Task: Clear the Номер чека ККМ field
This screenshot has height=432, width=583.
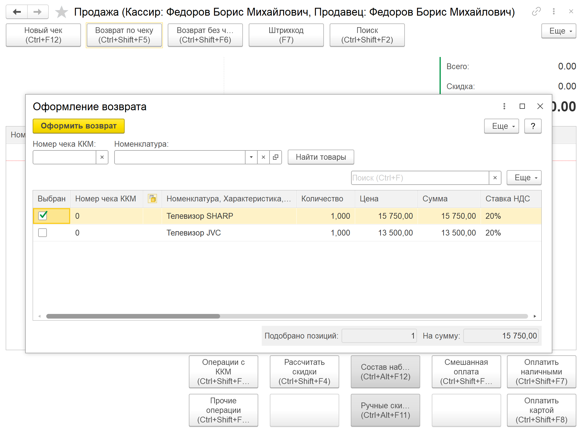Action: [x=102, y=157]
